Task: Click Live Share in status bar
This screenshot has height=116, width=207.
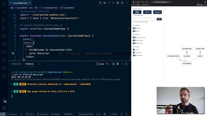Action: pos(42,114)
